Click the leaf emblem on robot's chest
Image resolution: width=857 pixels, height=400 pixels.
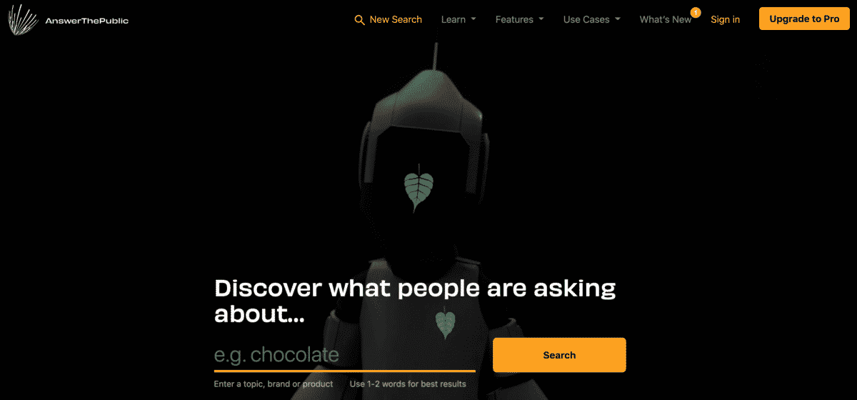click(x=446, y=322)
